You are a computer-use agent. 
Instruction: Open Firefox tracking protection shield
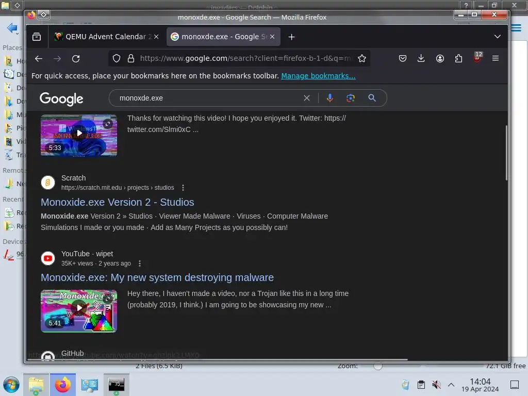(x=117, y=59)
